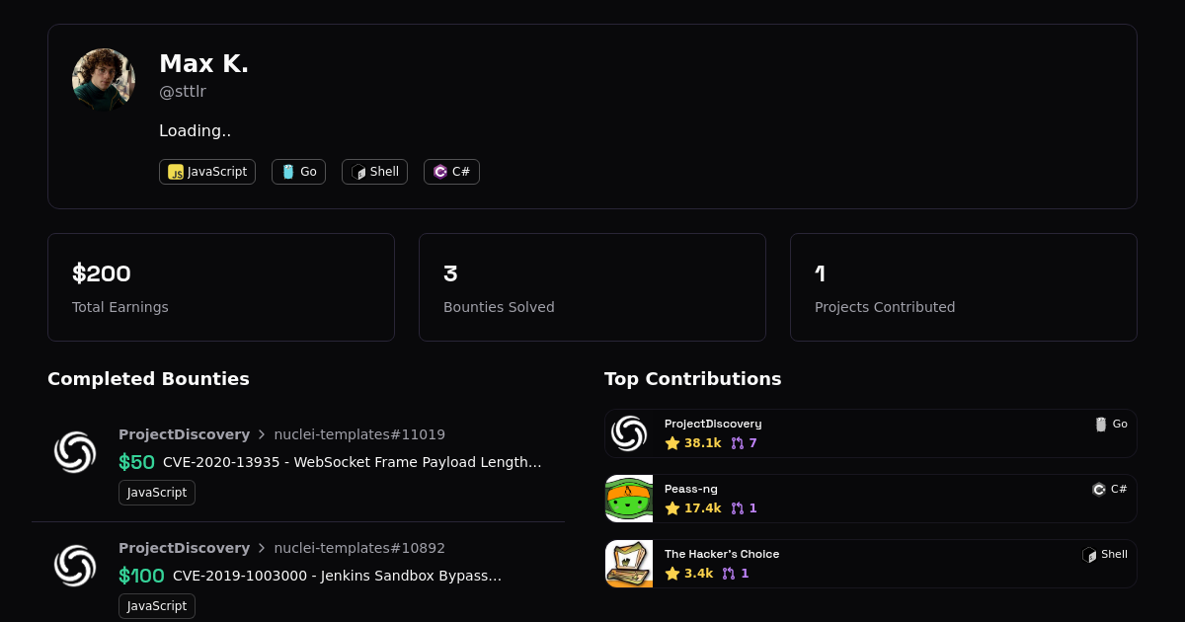The height and width of the screenshot is (622, 1185).
Task: Open CVE-2019-1003000 Jenkins Sandbox Bypass bounty
Action: (337, 576)
